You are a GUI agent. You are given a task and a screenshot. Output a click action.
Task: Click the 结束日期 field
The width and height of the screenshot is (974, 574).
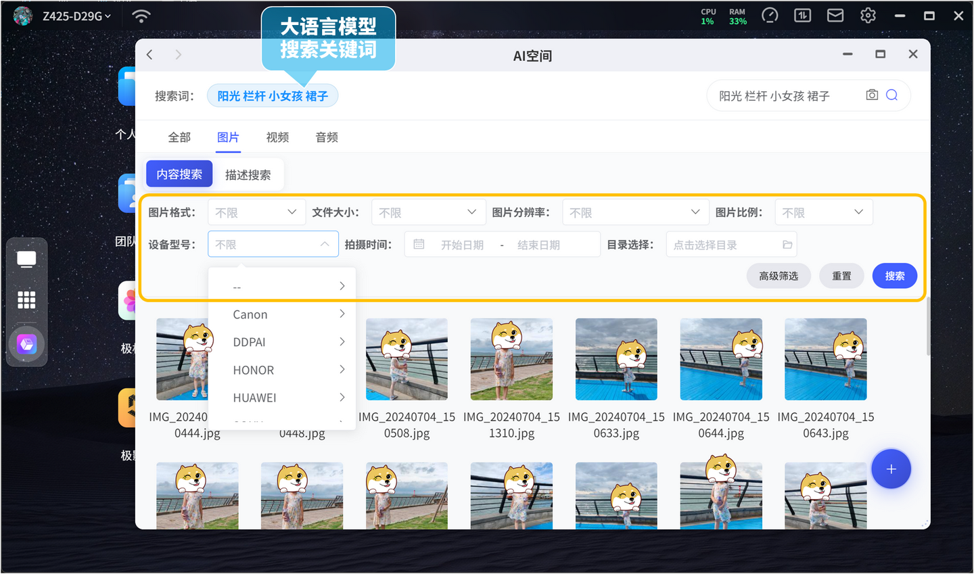539,245
